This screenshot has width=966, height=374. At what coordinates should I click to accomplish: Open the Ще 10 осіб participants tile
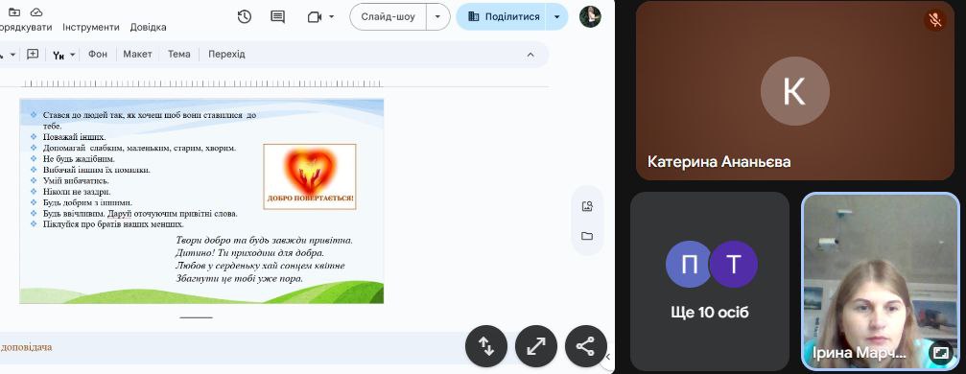click(x=710, y=280)
